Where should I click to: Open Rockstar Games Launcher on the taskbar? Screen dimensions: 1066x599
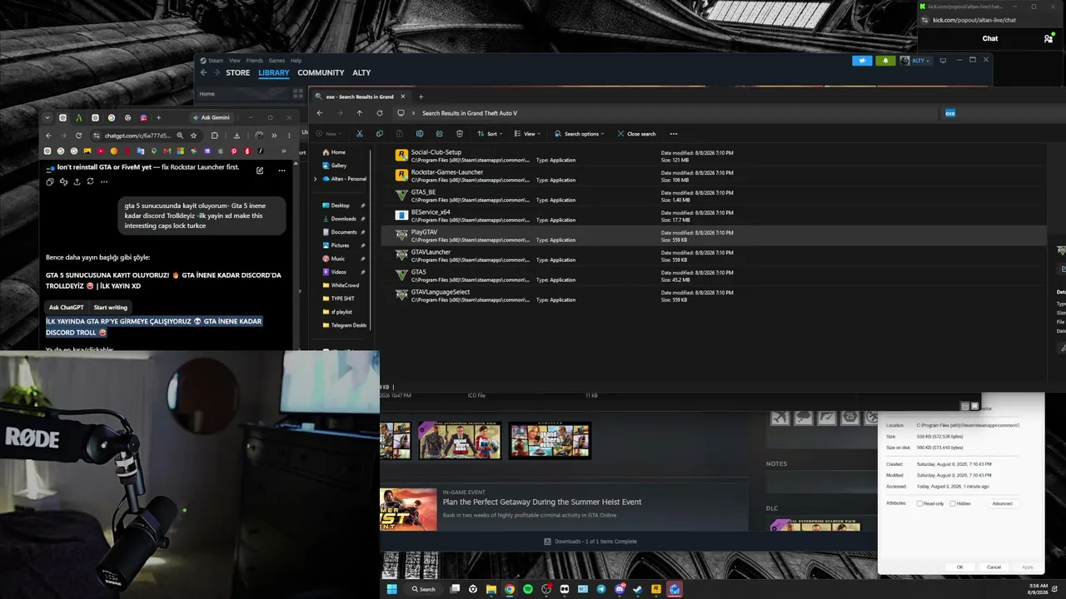click(x=656, y=589)
